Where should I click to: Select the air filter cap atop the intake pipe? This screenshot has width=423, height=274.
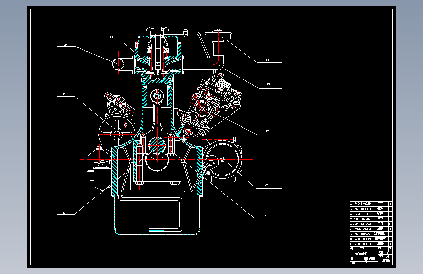click(x=219, y=36)
